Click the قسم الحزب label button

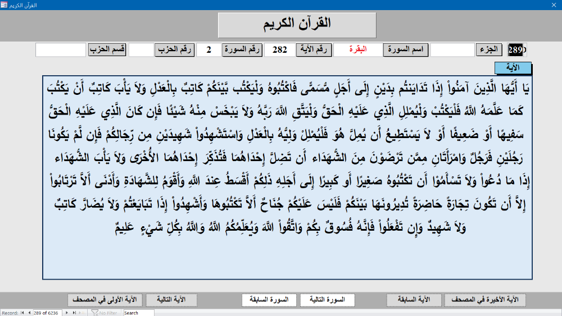[x=107, y=50]
